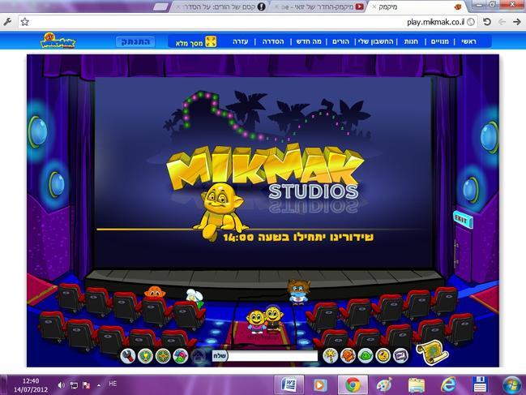Click the מסך מלא full screen link

pos(189,43)
